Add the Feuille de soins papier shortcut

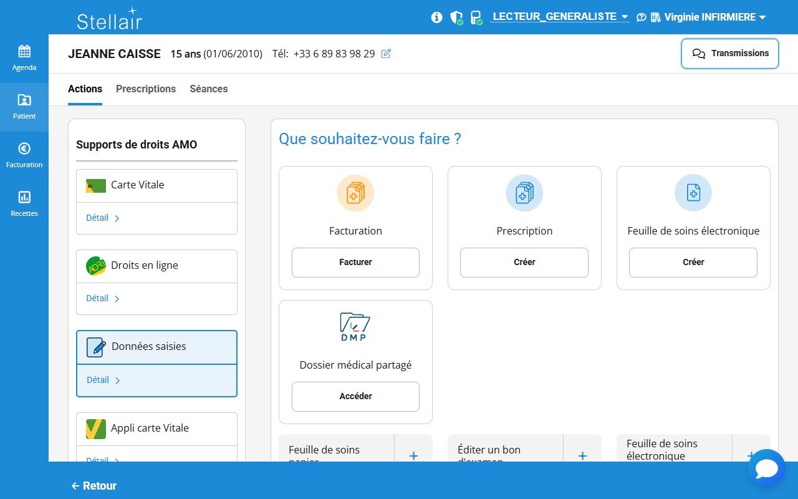[x=413, y=455]
